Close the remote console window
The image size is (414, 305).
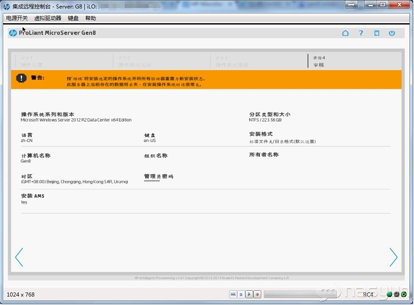[399, 4]
